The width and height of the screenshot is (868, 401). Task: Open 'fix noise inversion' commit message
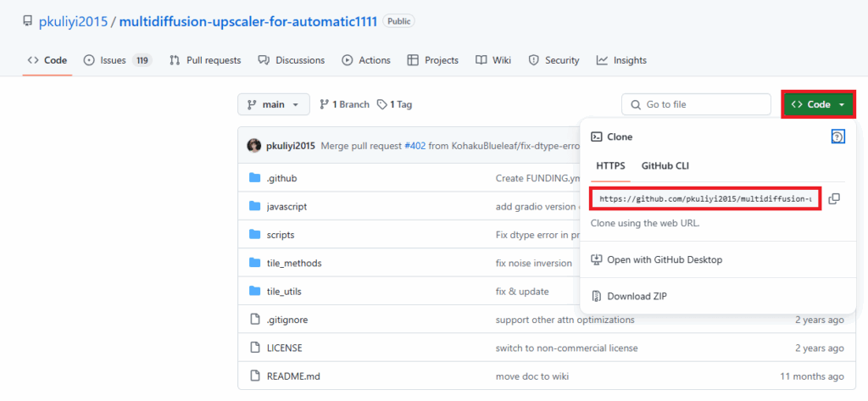534,263
